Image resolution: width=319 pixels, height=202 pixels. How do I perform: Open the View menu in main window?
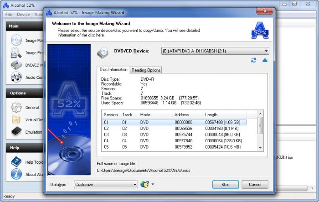(39, 15)
